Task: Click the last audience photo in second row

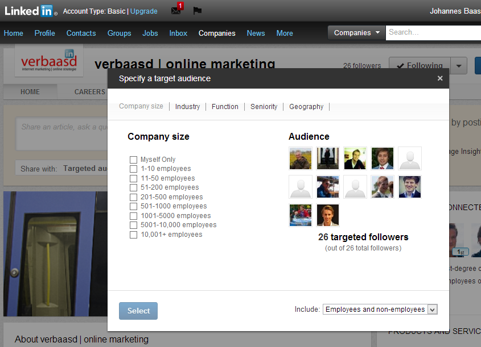Action: [x=410, y=187]
